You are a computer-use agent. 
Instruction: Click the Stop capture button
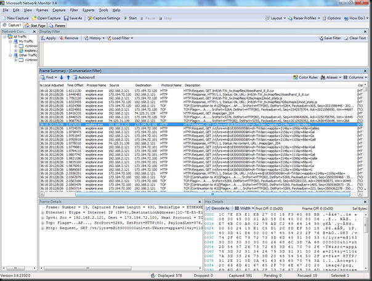click(165, 18)
